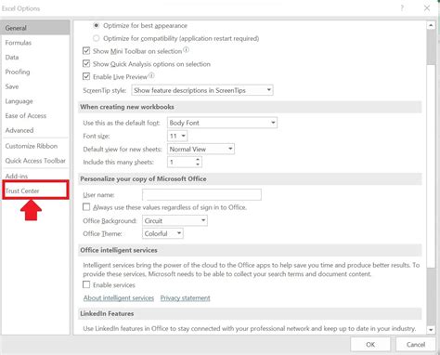Click the 'Office intelligent services' heading
This screenshot has width=440, height=355.
point(119,250)
